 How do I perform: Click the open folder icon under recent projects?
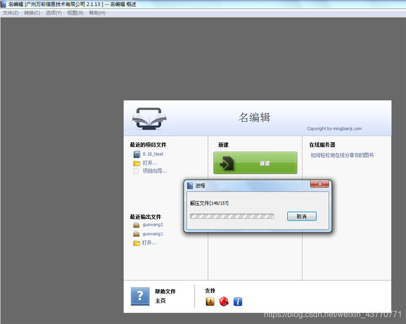(136, 162)
